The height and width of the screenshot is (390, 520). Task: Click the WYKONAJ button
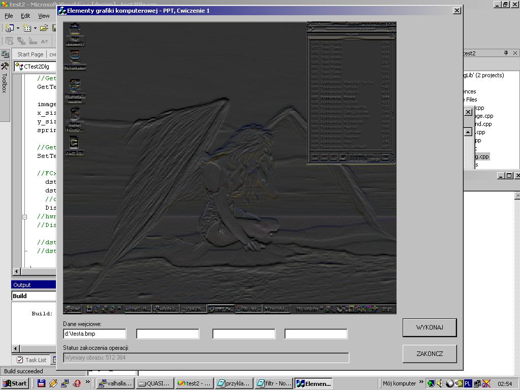click(x=429, y=328)
